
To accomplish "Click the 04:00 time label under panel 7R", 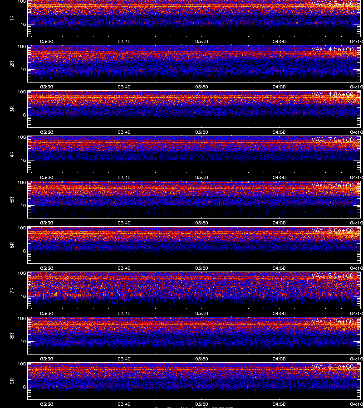I will (279, 314).
